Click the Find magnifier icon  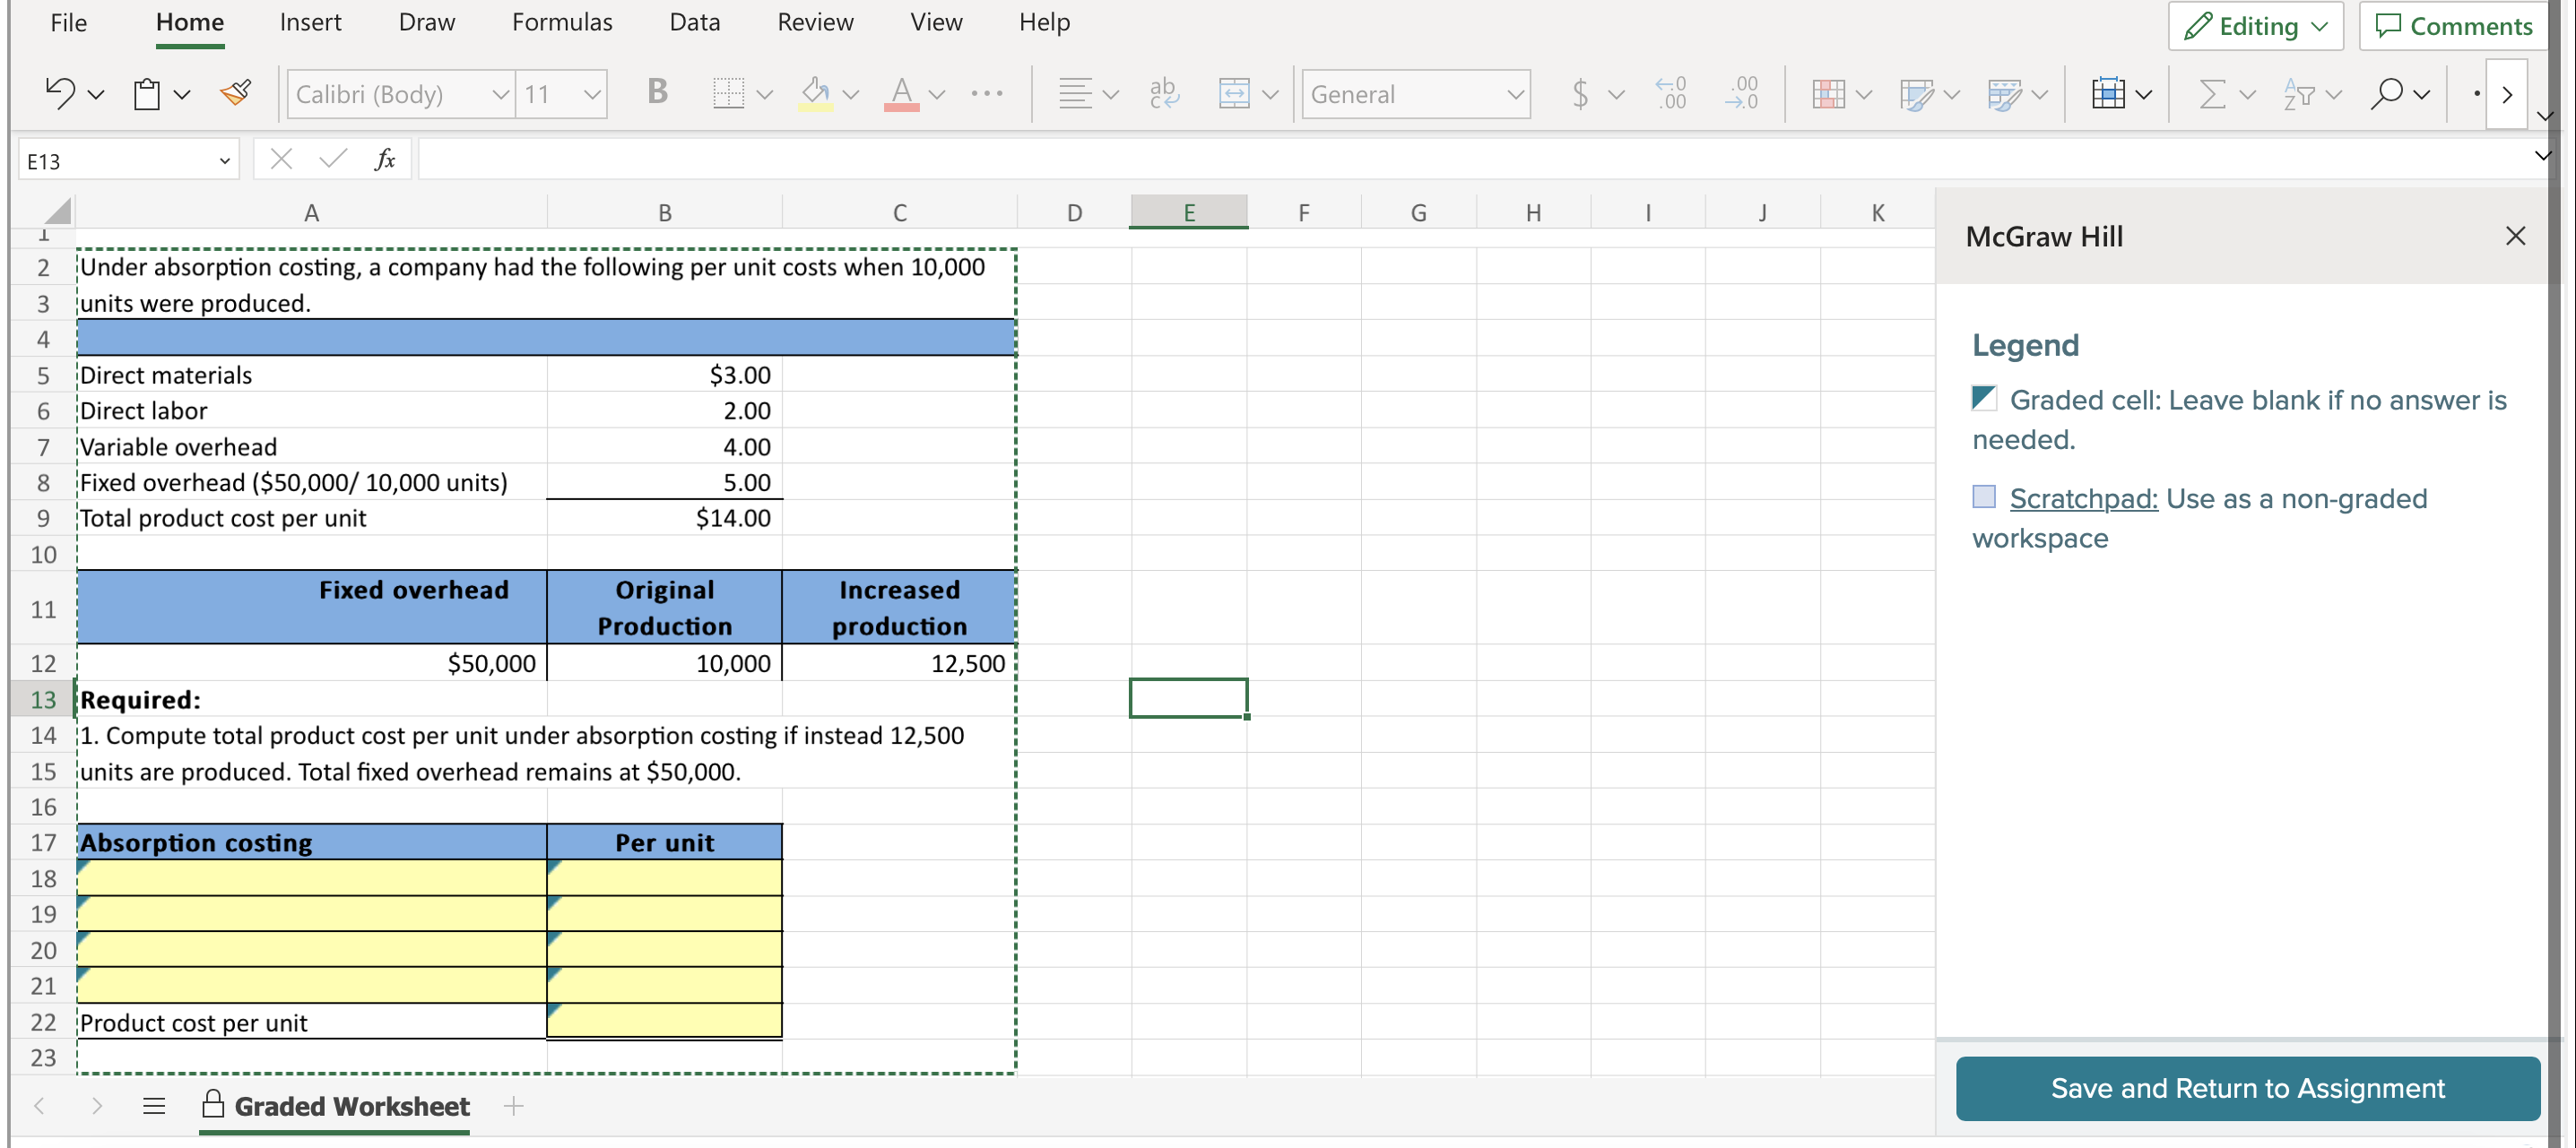tap(2386, 94)
